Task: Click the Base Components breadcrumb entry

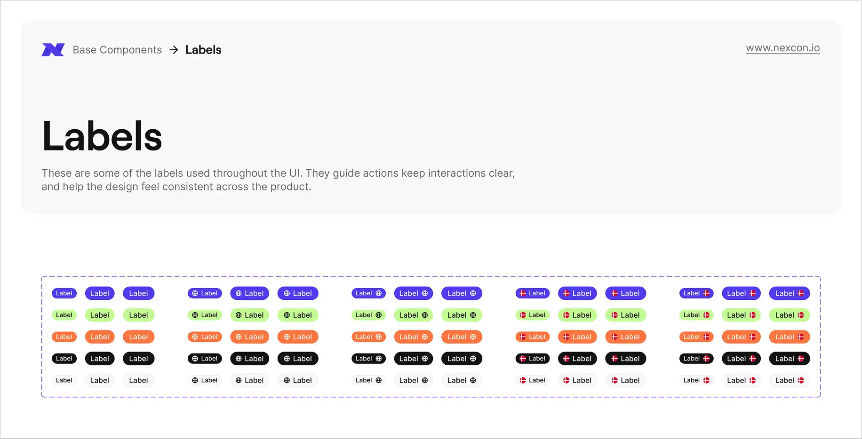Action: pyautogui.click(x=117, y=50)
